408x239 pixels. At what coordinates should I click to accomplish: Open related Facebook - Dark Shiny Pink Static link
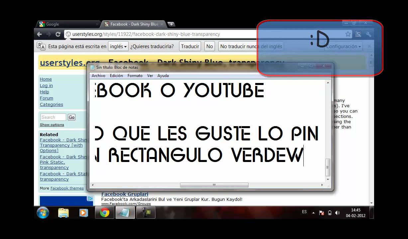(63, 162)
